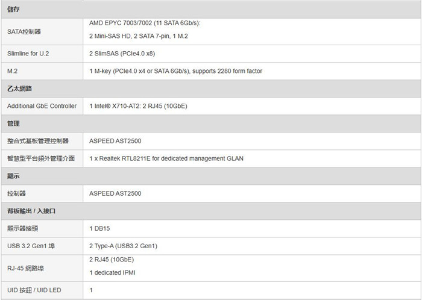Click the 管理 section header
The height and width of the screenshot is (300, 422).
pyautogui.click(x=13, y=123)
